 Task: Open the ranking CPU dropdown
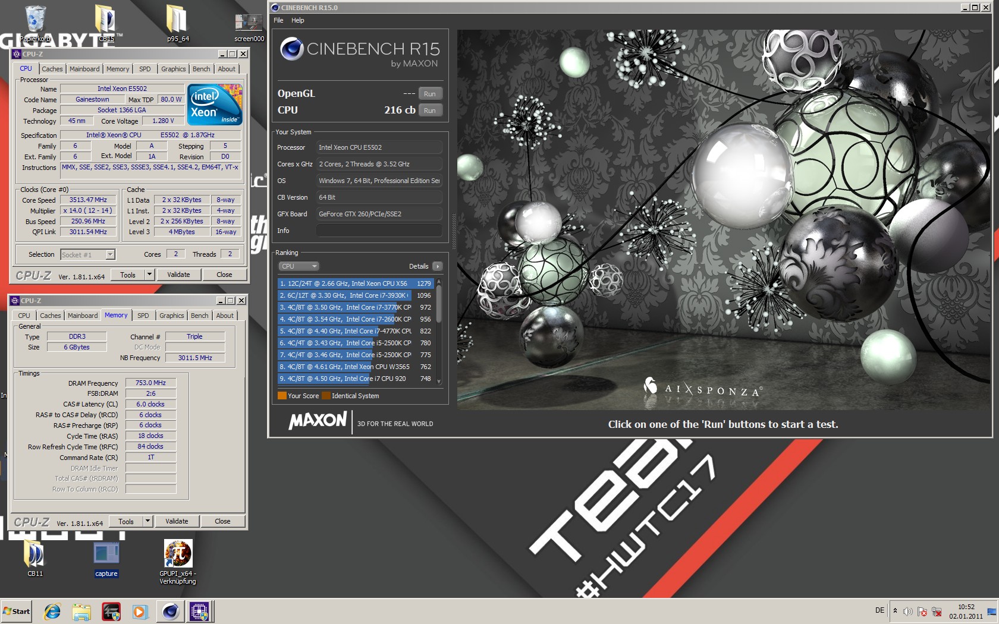click(299, 266)
